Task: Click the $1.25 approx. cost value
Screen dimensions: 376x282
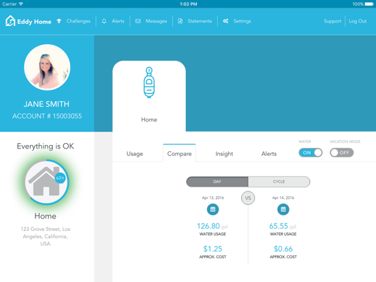Action: tap(213, 249)
